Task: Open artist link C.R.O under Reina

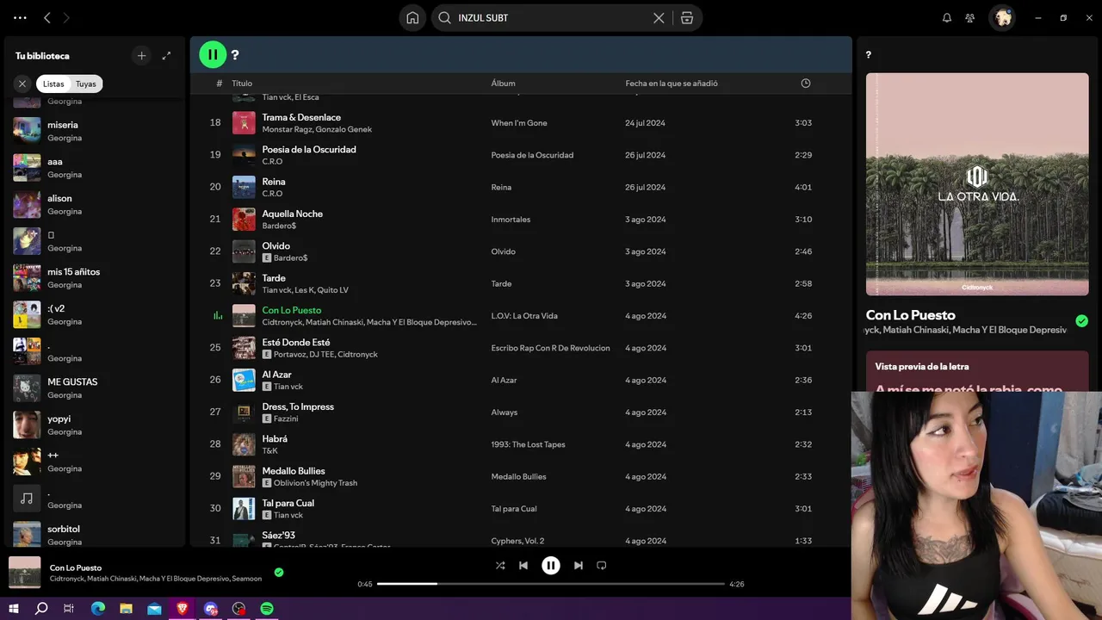Action: click(272, 194)
